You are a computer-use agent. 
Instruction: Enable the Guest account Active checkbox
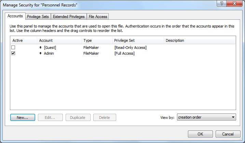13,48
